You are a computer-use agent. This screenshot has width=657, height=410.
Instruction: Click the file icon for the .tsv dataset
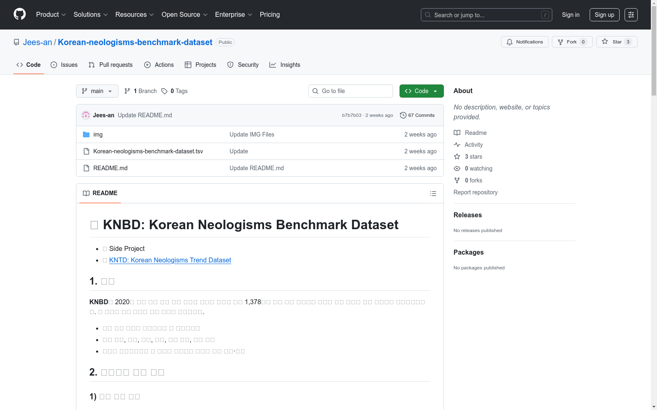click(86, 151)
